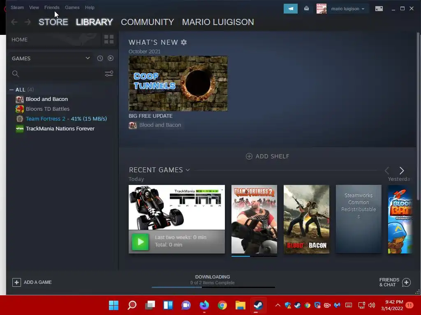Open taskbar Search icon
This screenshot has height=315, width=421.
[x=132, y=305]
